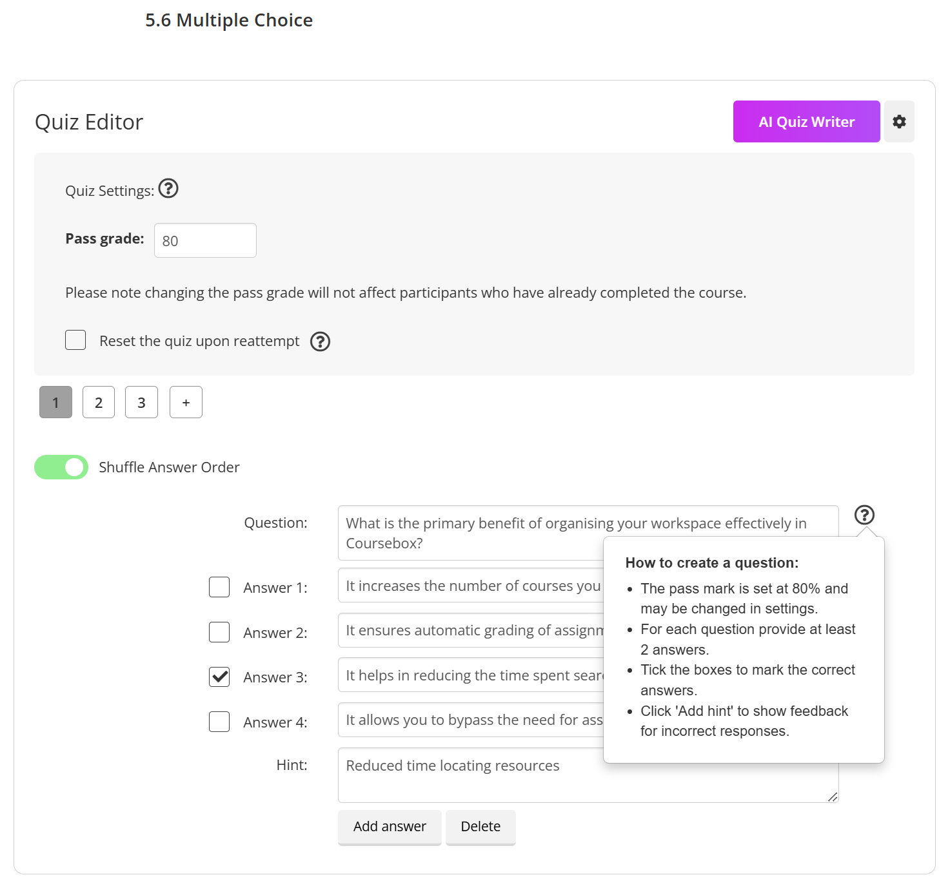The height and width of the screenshot is (895, 950).
Task: Enable Reset the quiz upon reattempt
Action: click(75, 340)
